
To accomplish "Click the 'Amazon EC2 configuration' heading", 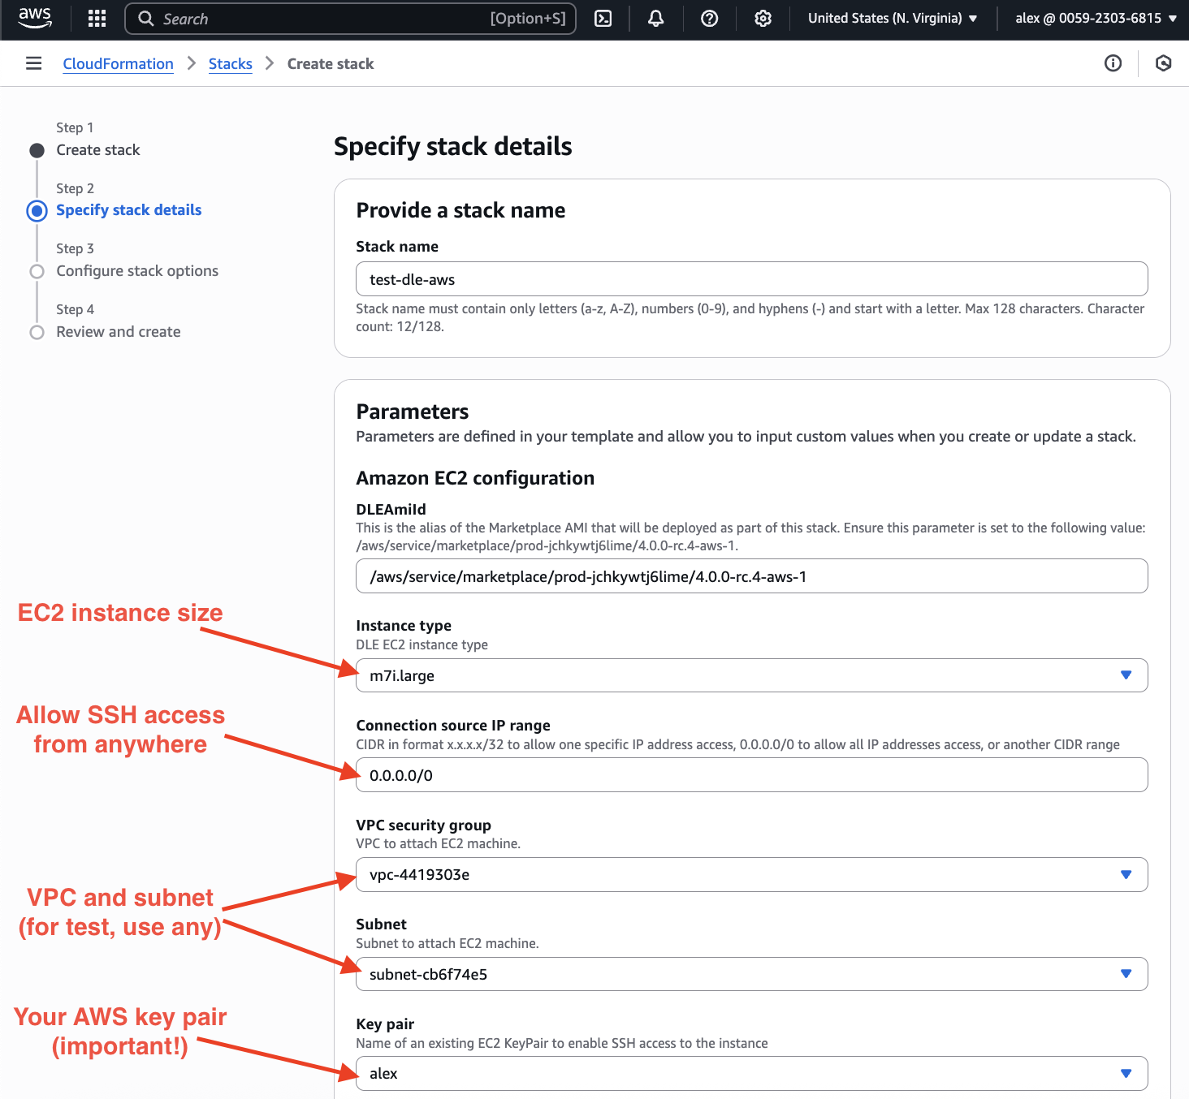I will coord(475,478).
